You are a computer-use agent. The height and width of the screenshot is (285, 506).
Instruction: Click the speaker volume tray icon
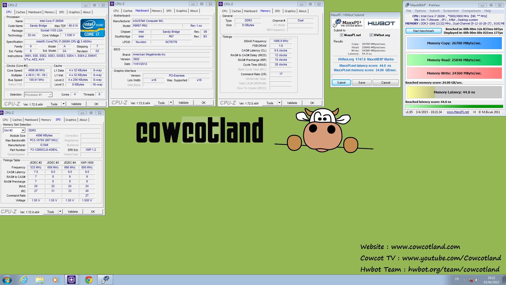pyautogui.click(x=477, y=280)
